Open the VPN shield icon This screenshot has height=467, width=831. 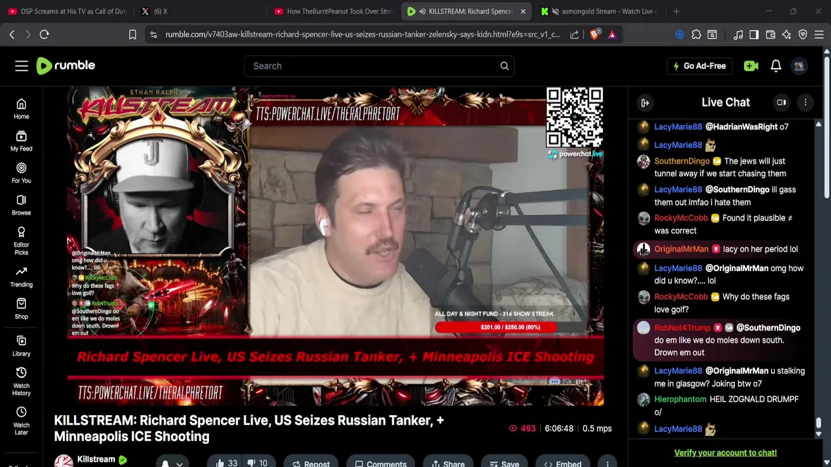pos(803,34)
